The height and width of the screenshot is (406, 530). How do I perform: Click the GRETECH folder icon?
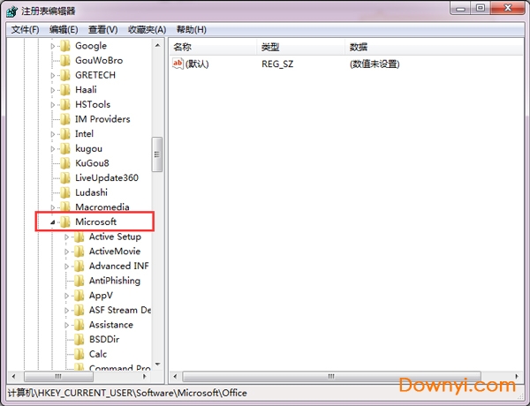(x=64, y=75)
